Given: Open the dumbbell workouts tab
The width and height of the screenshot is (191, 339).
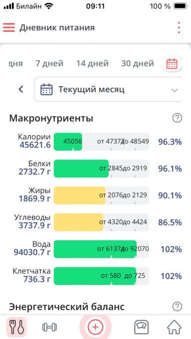Looking at the screenshot, I should tap(49, 327).
